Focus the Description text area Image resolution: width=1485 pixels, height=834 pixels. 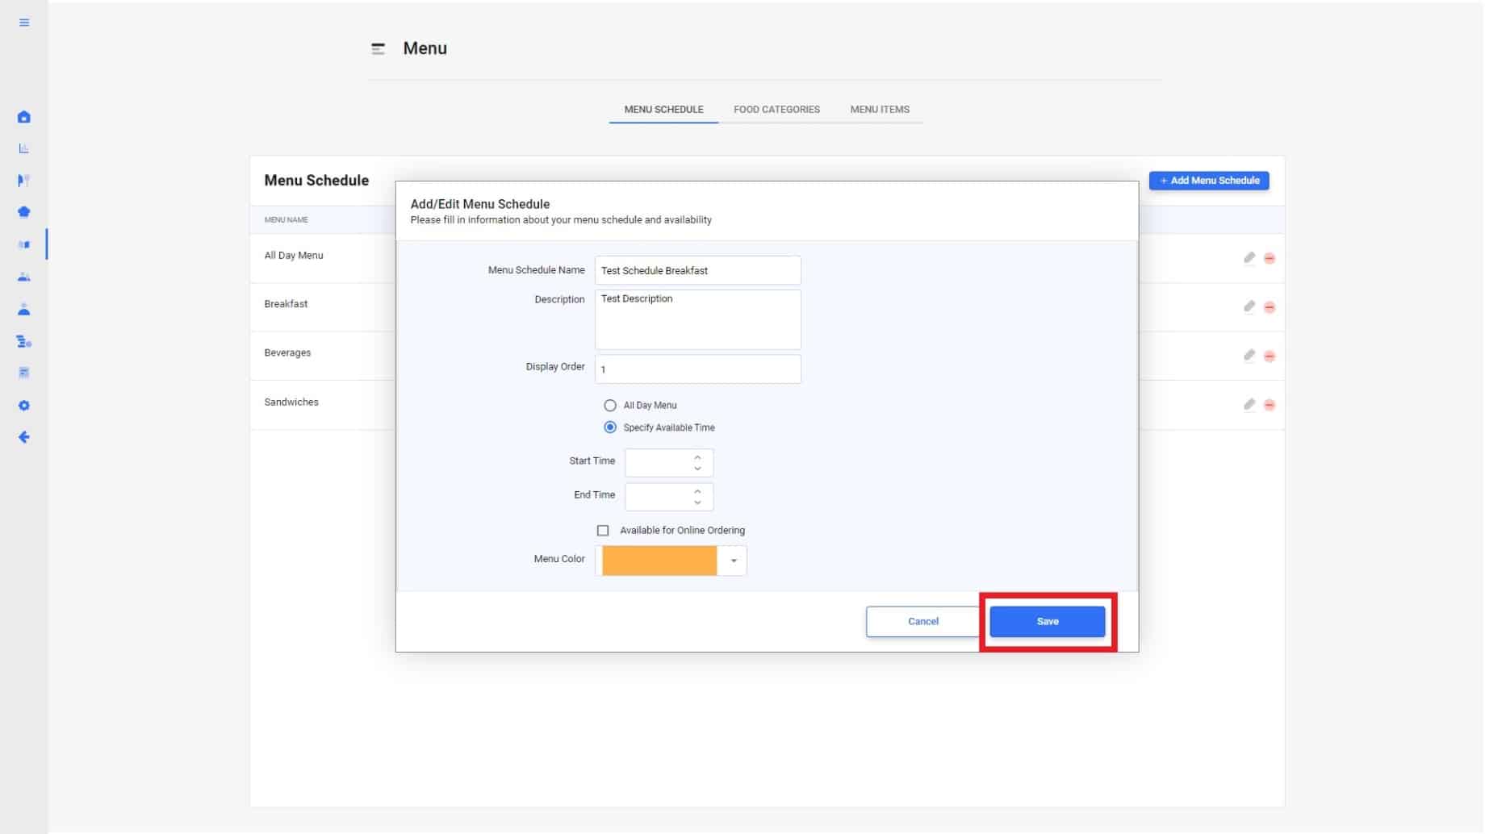click(x=698, y=319)
